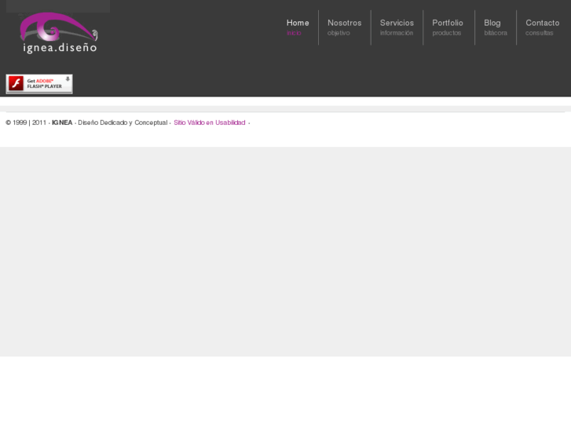Click the bold IGNEA footer text
The height and width of the screenshot is (428, 571).
(x=62, y=123)
